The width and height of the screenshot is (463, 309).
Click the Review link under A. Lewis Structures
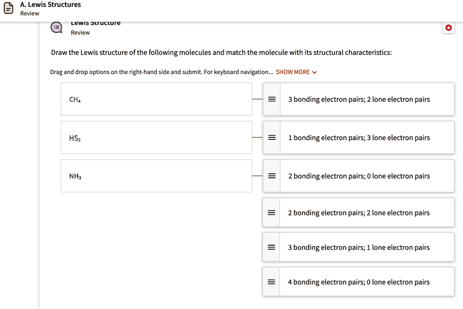click(29, 13)
